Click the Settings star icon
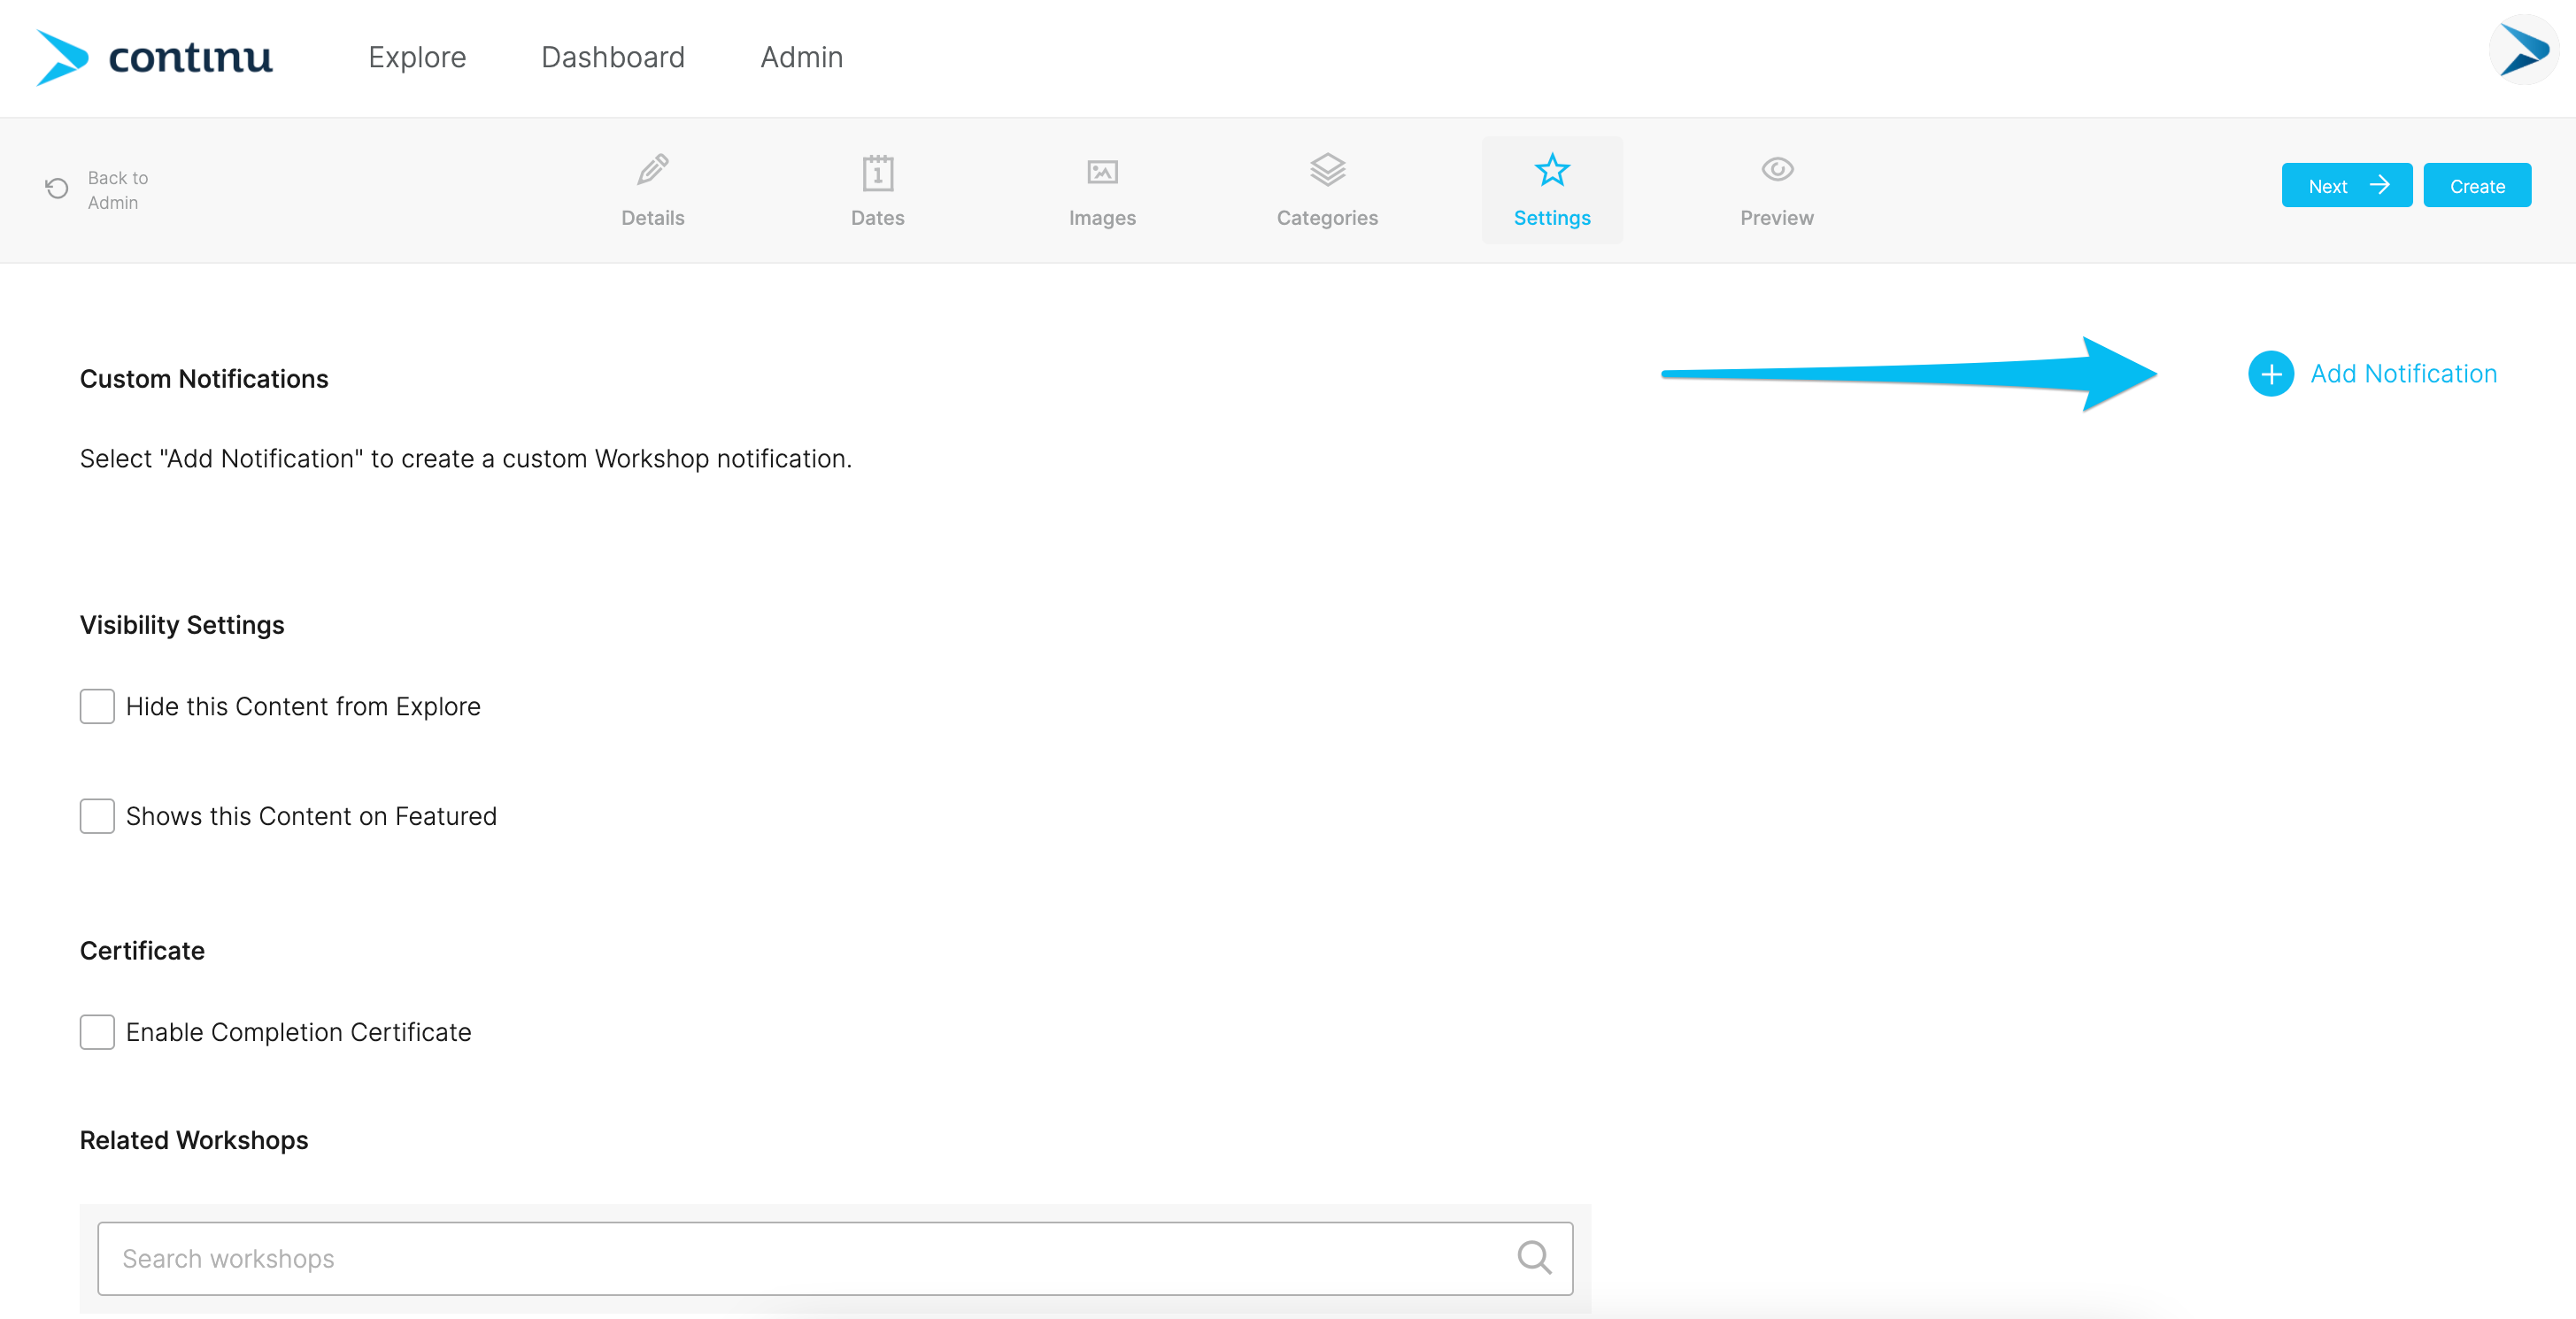 [1551, 170]
